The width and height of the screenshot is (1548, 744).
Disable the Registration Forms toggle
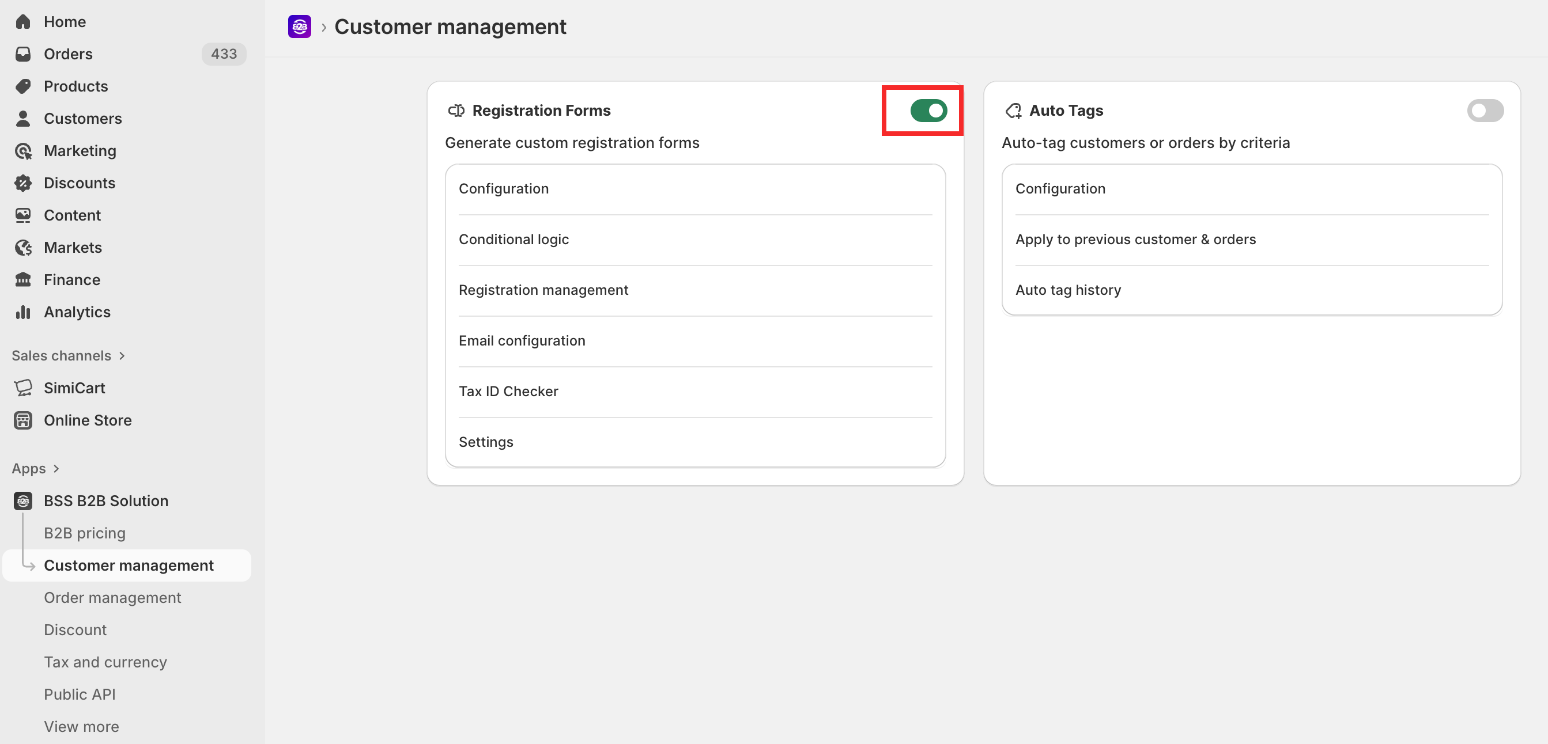(x=928, y=111)
